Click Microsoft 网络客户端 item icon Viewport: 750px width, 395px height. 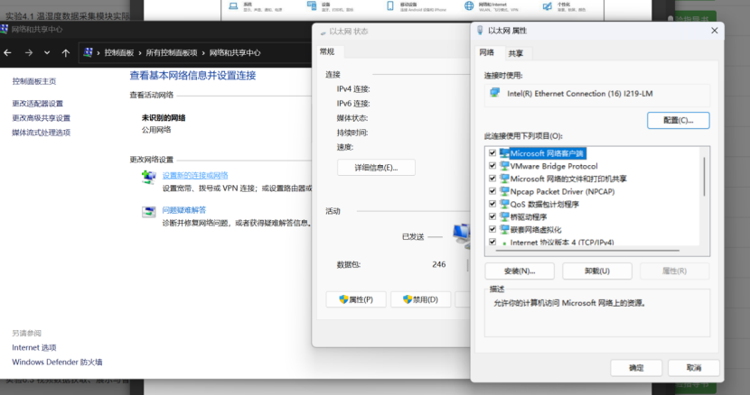(504, 152)
